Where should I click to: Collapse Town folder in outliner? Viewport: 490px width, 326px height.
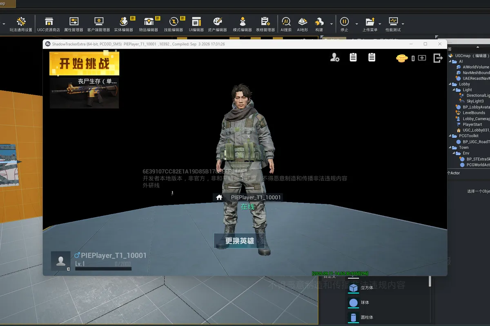(450, 148)
